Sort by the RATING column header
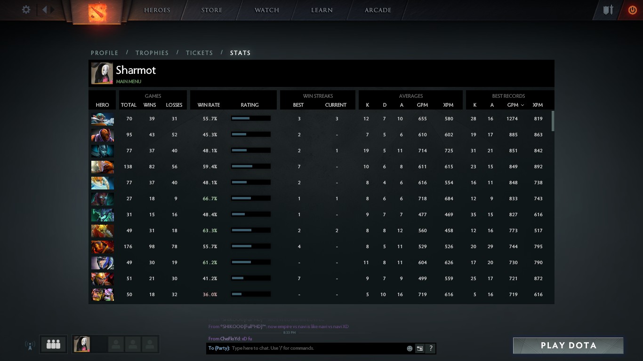This screenshot has width=643, height=361. tap(249, 105)
